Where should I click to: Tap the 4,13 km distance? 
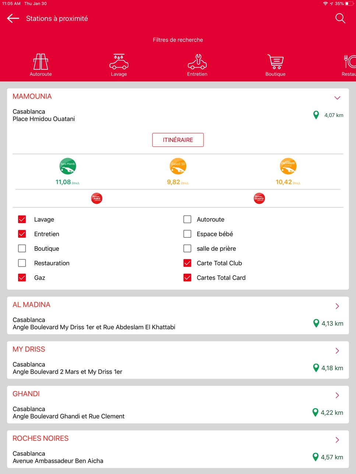pyautogui.click(x=332, y=324)
